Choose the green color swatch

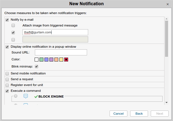[x=41, y=60]
